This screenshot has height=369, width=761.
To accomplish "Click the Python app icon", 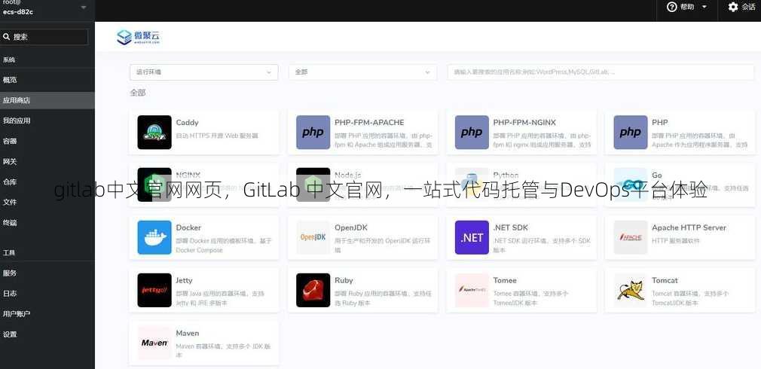I will tap(472, 184).
